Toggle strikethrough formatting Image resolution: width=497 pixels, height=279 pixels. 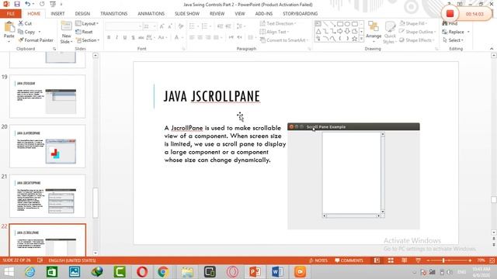click(x=141, y=37)
